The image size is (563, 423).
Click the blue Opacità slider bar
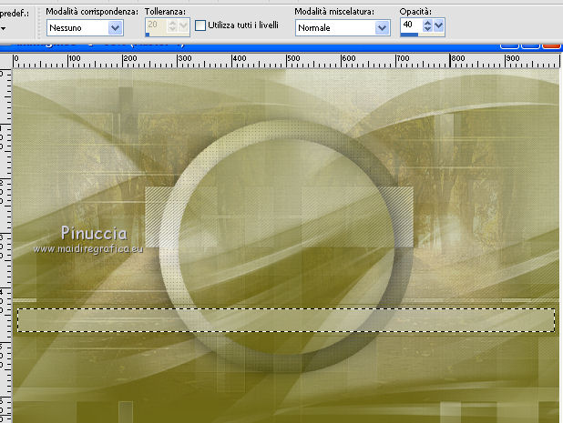tap(409, 35)
